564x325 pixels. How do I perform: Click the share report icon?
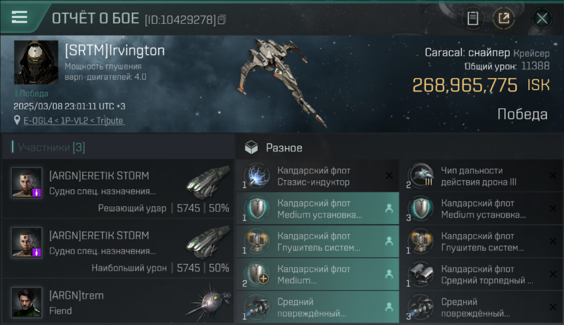point(504,19)
